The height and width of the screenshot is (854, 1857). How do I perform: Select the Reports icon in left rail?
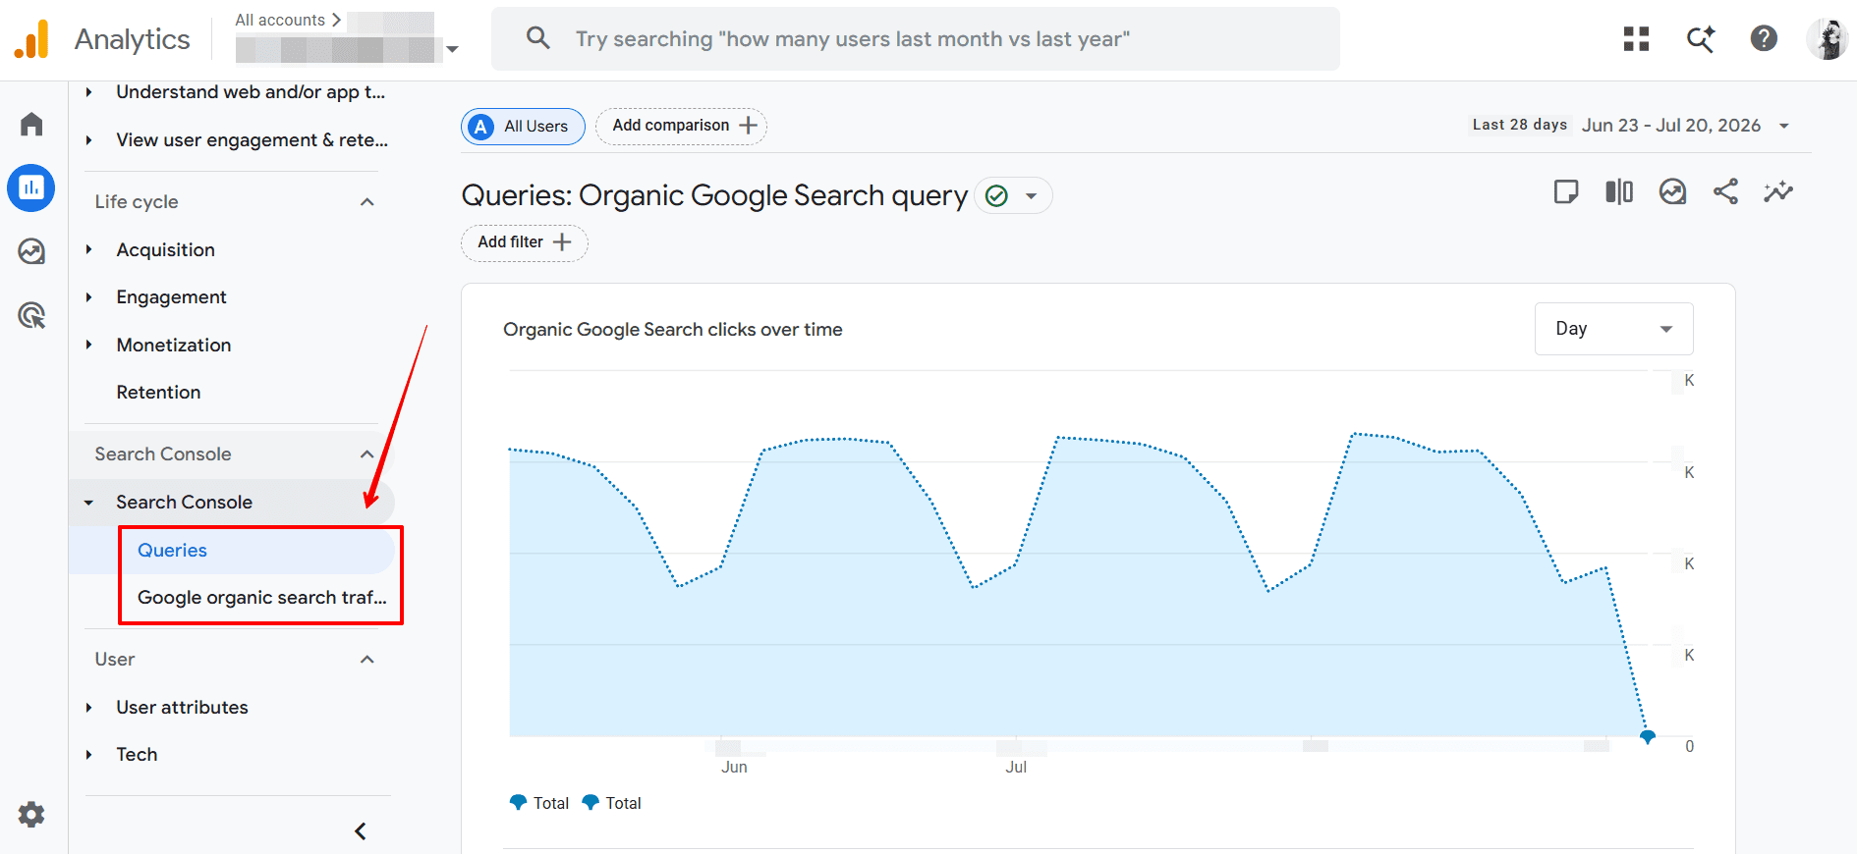[x=31, y=187]
